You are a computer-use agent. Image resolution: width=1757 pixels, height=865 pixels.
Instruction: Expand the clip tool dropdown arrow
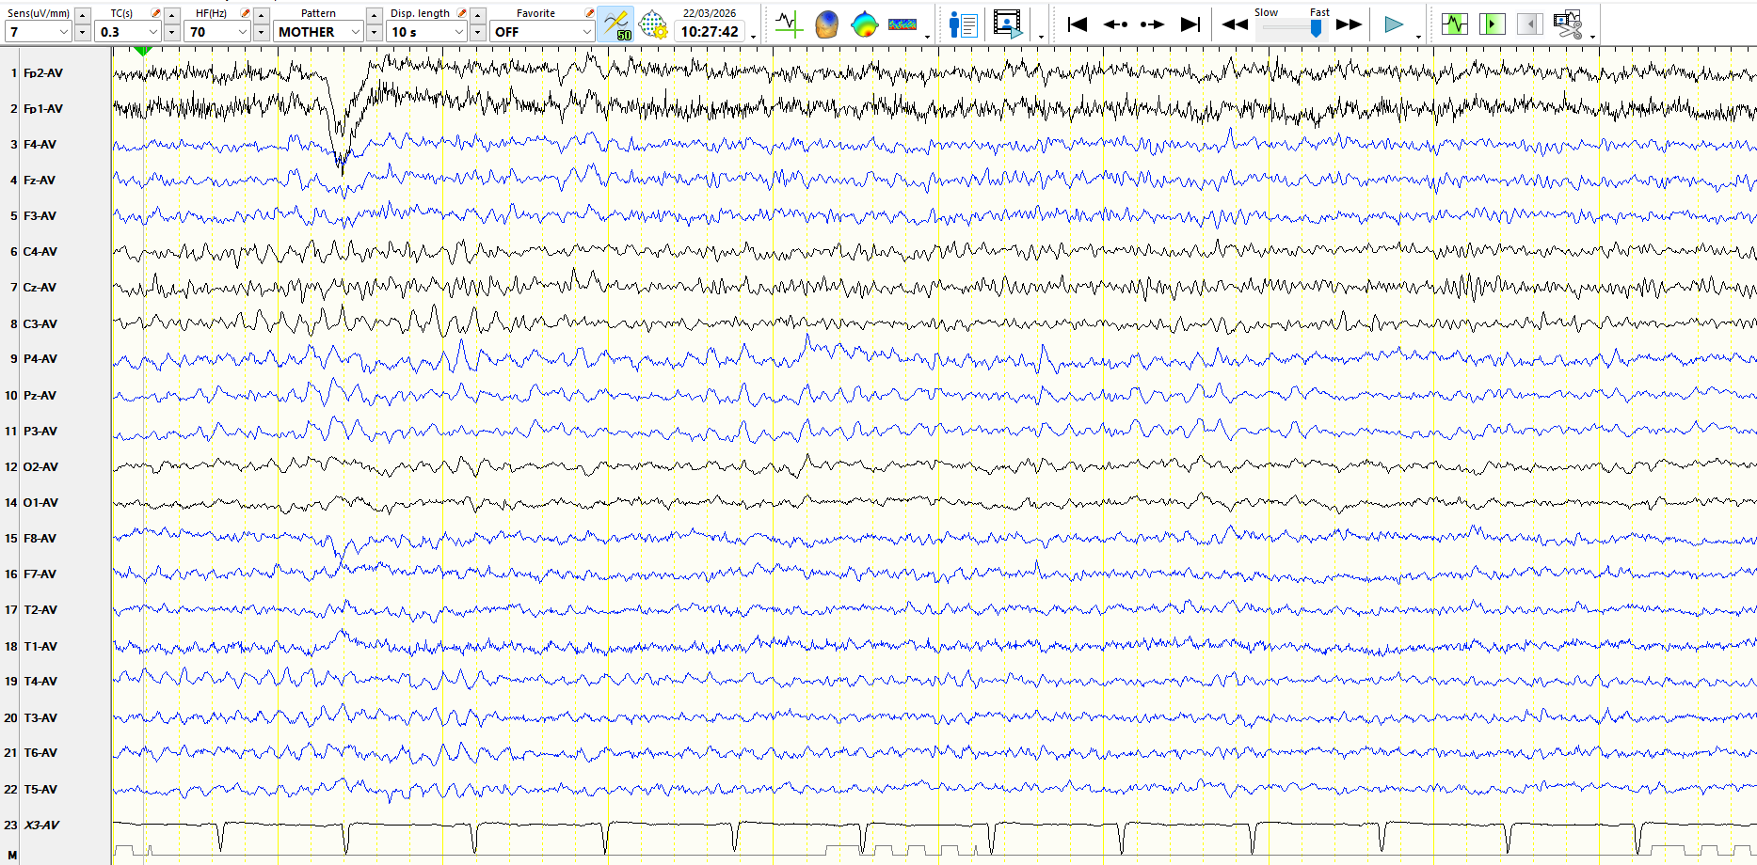tap(1592, 37)
